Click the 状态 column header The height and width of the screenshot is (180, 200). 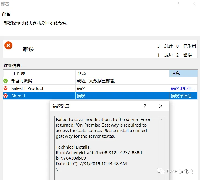tap(122, 73)
